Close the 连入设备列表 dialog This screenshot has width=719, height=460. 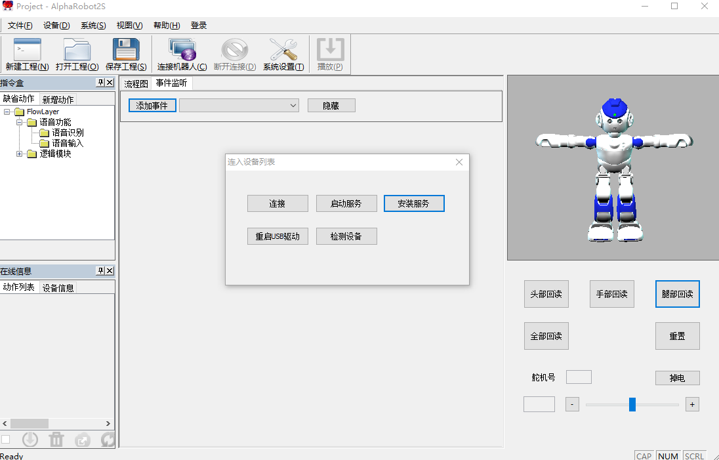(x=459, y=162)
